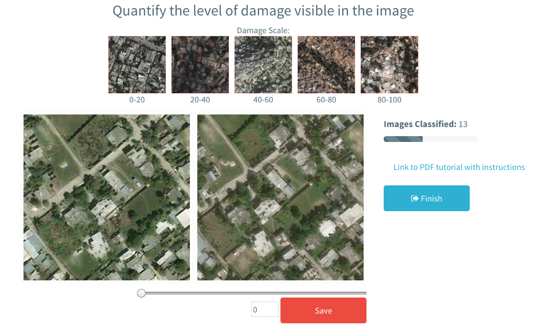The width and height of the screenshot is (534, 329).
Task: Click the exit arrow icon on Finish
Action: click(x=414, y=199)
